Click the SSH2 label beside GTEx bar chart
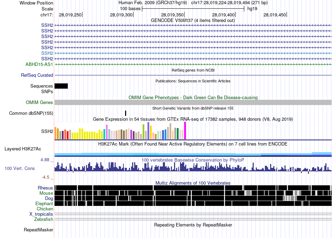 point(47,131)
